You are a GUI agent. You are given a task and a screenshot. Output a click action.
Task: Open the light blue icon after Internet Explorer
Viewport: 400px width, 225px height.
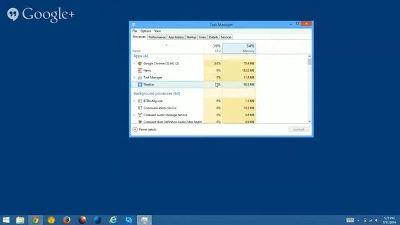click(x=129, y=220)
